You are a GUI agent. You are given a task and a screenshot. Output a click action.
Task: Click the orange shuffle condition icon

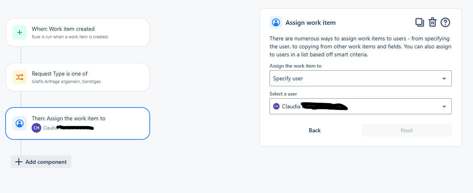point(20,78)
